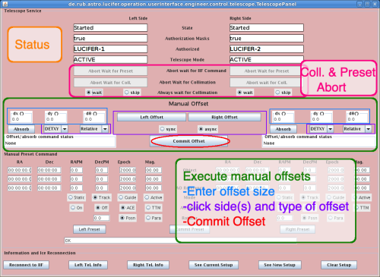Click the Commit Offset button
The height and width of the screenshot is (277, 380).
[188, 141]
